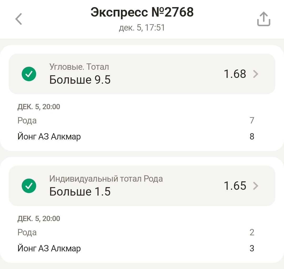
Task: Open the "Индивидуальный тотал Рода" bet card
Action: pyautogui.click(x=142, y=186)
